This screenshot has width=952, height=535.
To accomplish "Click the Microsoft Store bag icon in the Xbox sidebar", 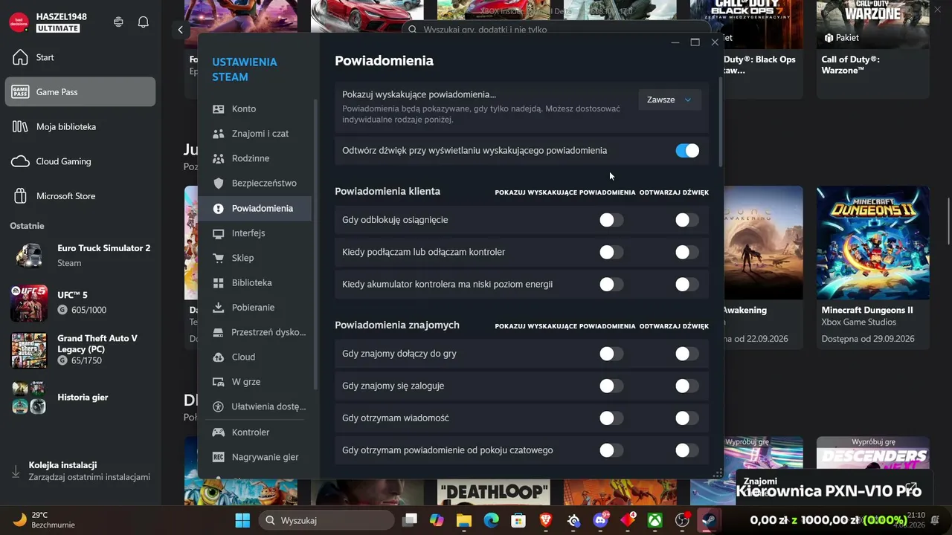I will pyautogui.click(x=21, y=196).
